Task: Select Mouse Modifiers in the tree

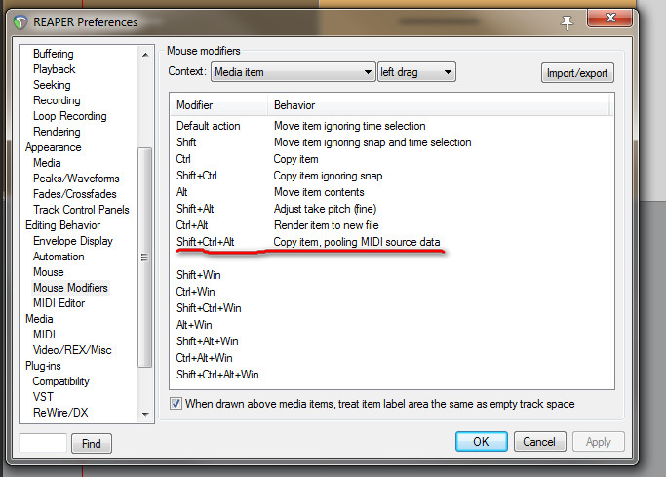Action: [x=70, y=288]
